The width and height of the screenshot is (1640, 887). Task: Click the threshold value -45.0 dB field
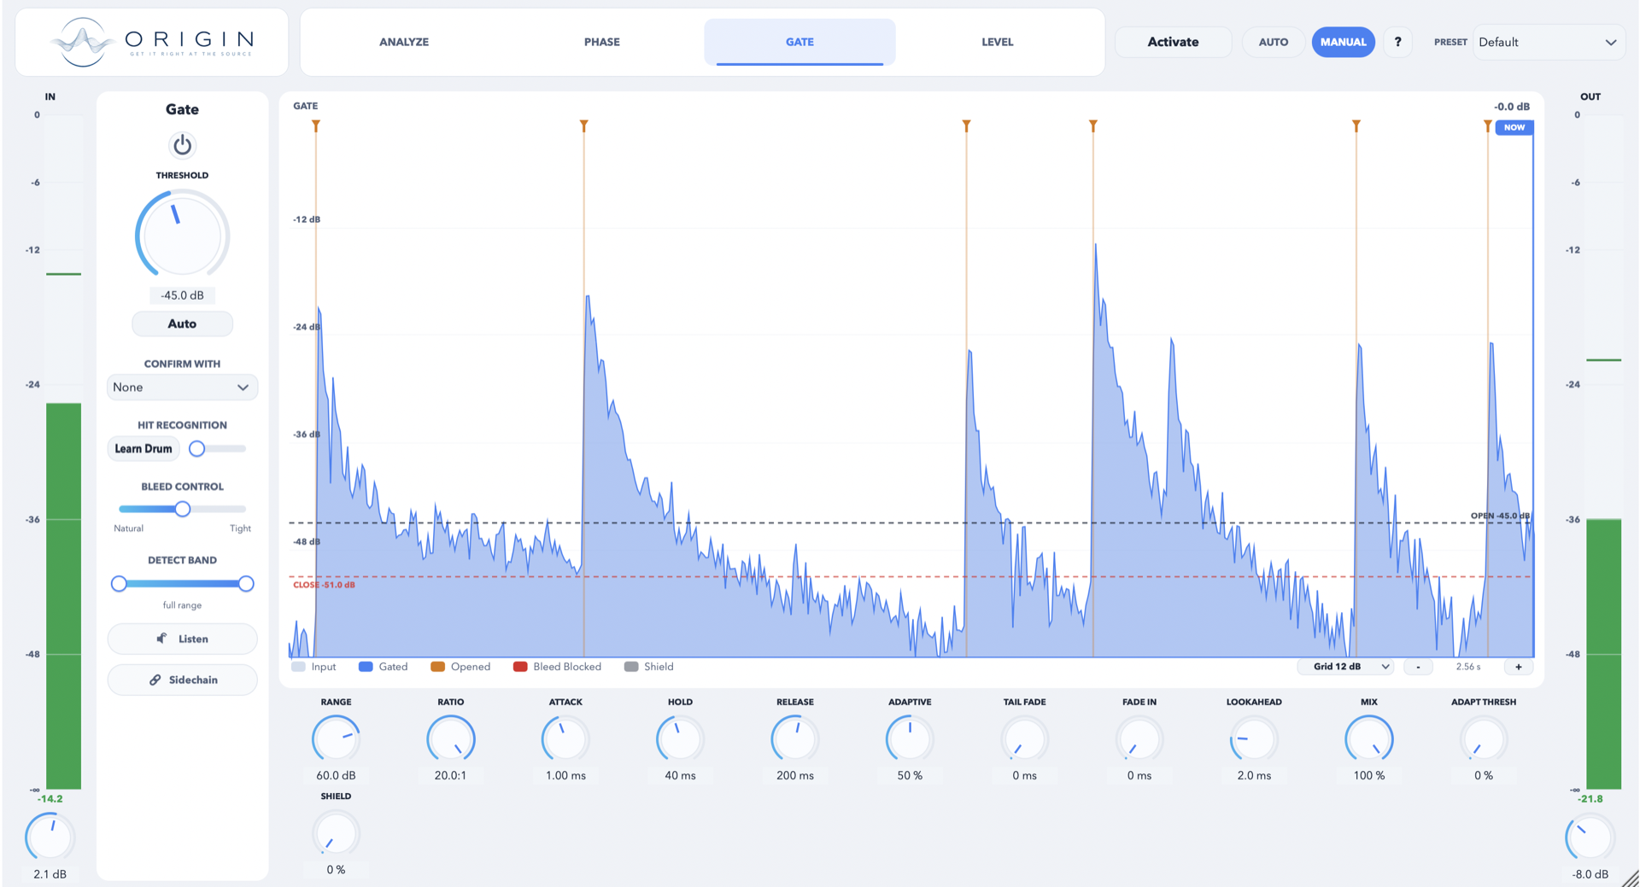tap(182, 295)
